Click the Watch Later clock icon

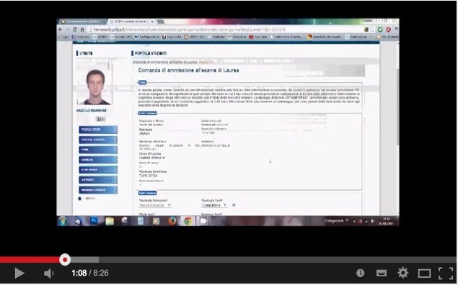(x=360, y=273)
